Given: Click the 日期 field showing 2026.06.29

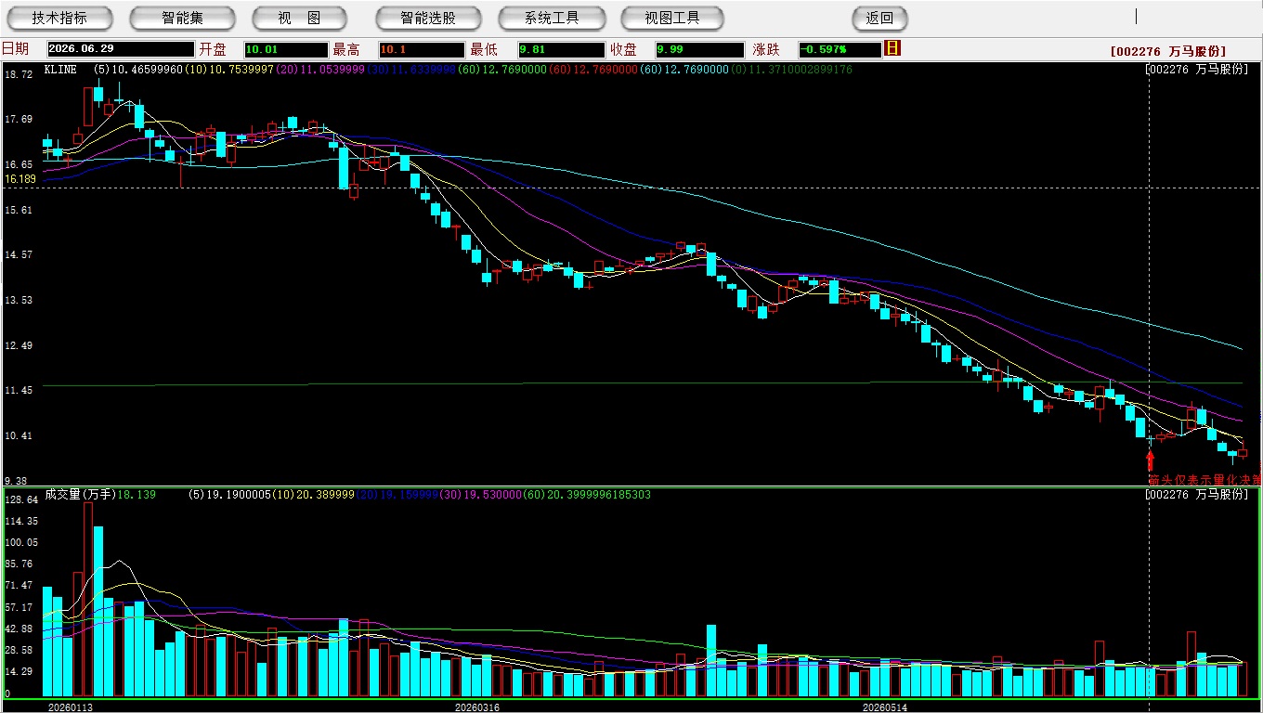Looking at the screenshot, I should 120,49.
